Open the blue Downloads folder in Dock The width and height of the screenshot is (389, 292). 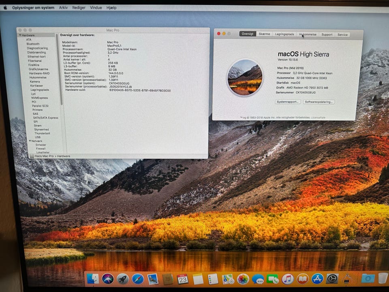coord(368,278)
